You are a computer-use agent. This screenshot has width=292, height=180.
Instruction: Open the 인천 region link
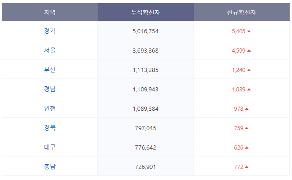(x=50, y=108)
